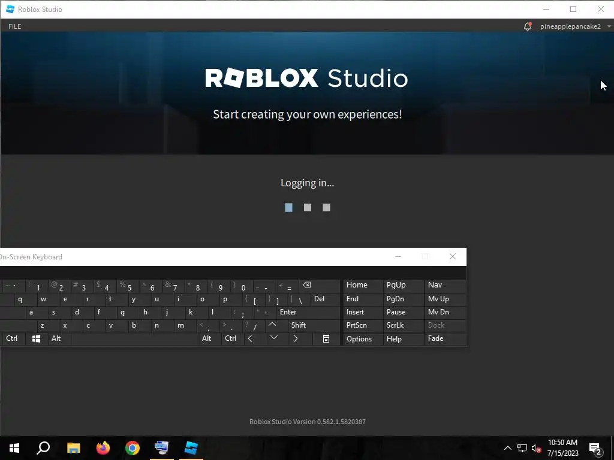Open the taskbar clock showing 10:50 AM
Viewport: 614px width, 460px height.
[x=562, y=448]
